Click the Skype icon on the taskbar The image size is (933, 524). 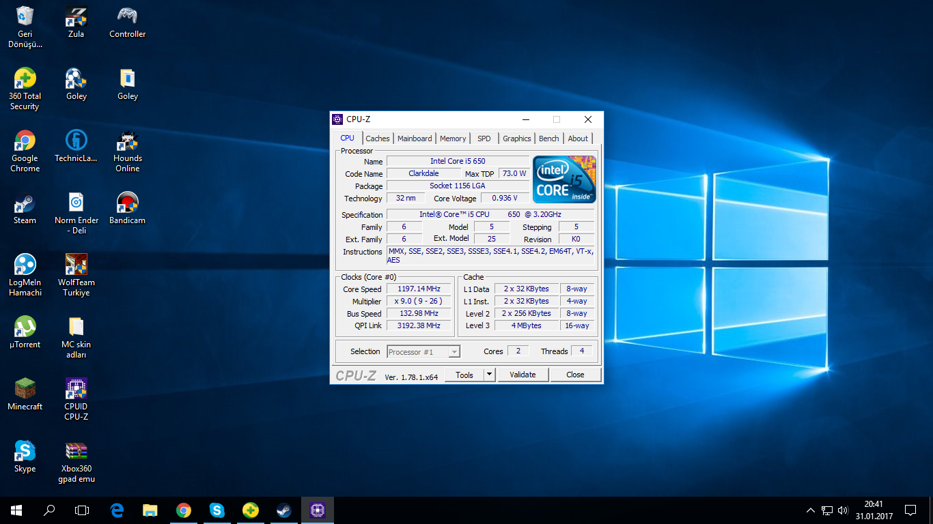(x=217, y=510)
